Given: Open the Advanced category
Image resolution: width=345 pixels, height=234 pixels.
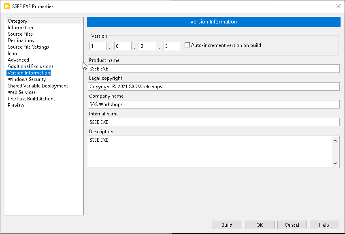Looking at the screenshot, I should coord(18,60).
